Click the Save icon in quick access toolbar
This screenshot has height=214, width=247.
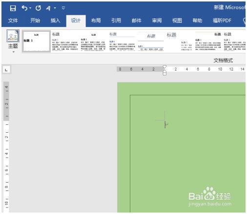tap(13, 8)
